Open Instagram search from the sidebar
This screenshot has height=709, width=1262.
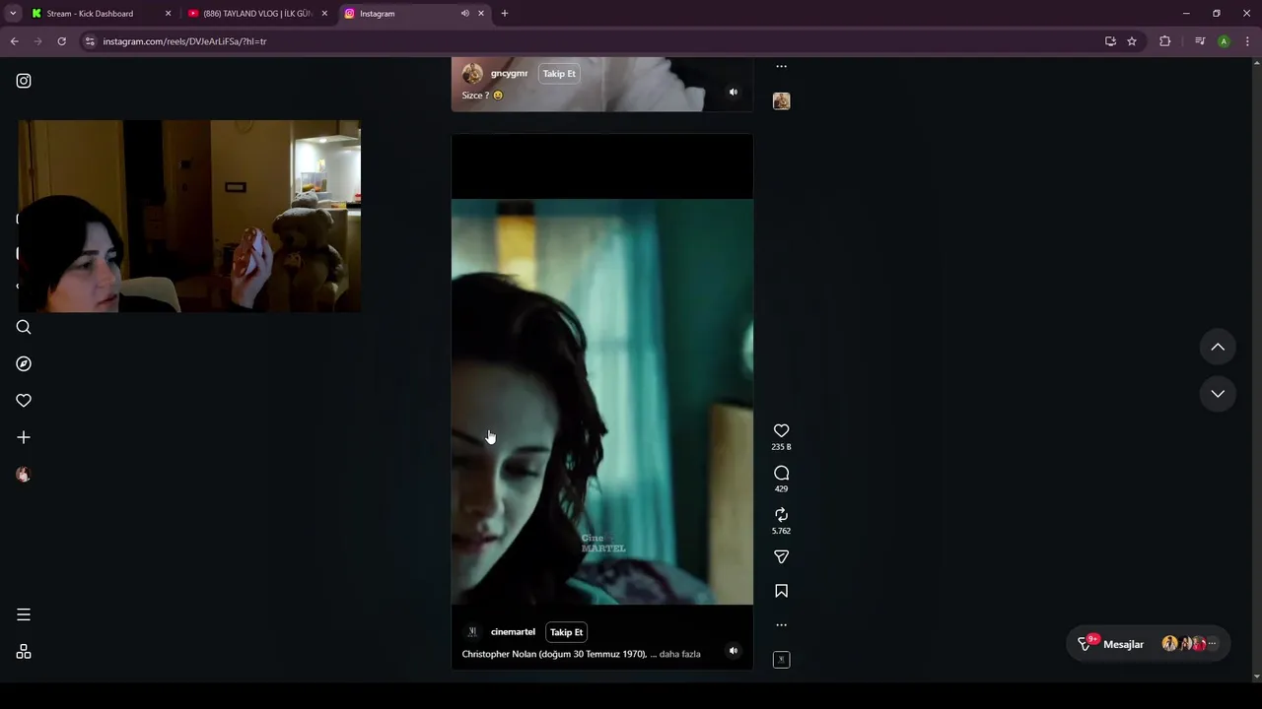click(24, 327)
